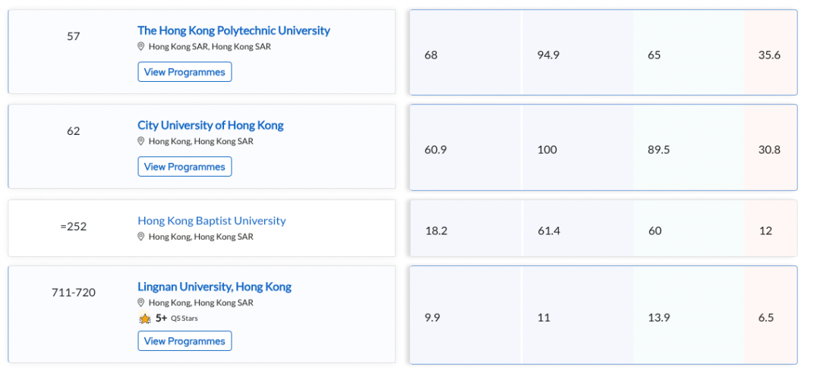The height and width of the screenshot is (376, 820).
Task: Select rank 711-720 cell
Action: click(73, 293)
